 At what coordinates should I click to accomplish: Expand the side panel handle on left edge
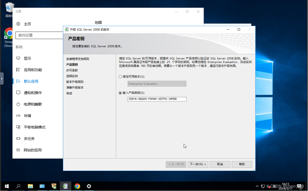(x=2, y=79)
